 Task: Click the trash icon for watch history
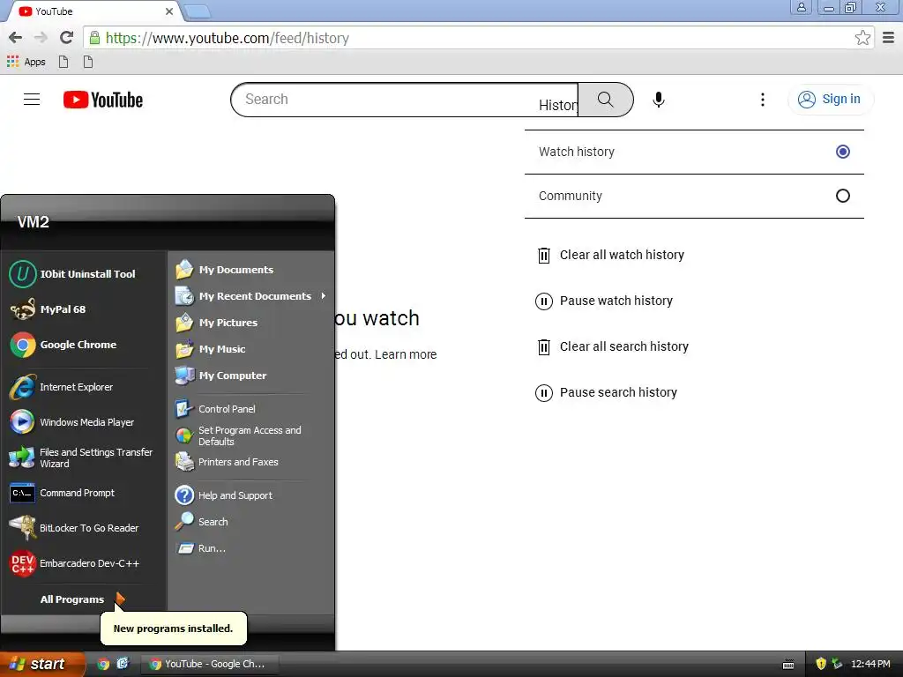coord(543,255)
